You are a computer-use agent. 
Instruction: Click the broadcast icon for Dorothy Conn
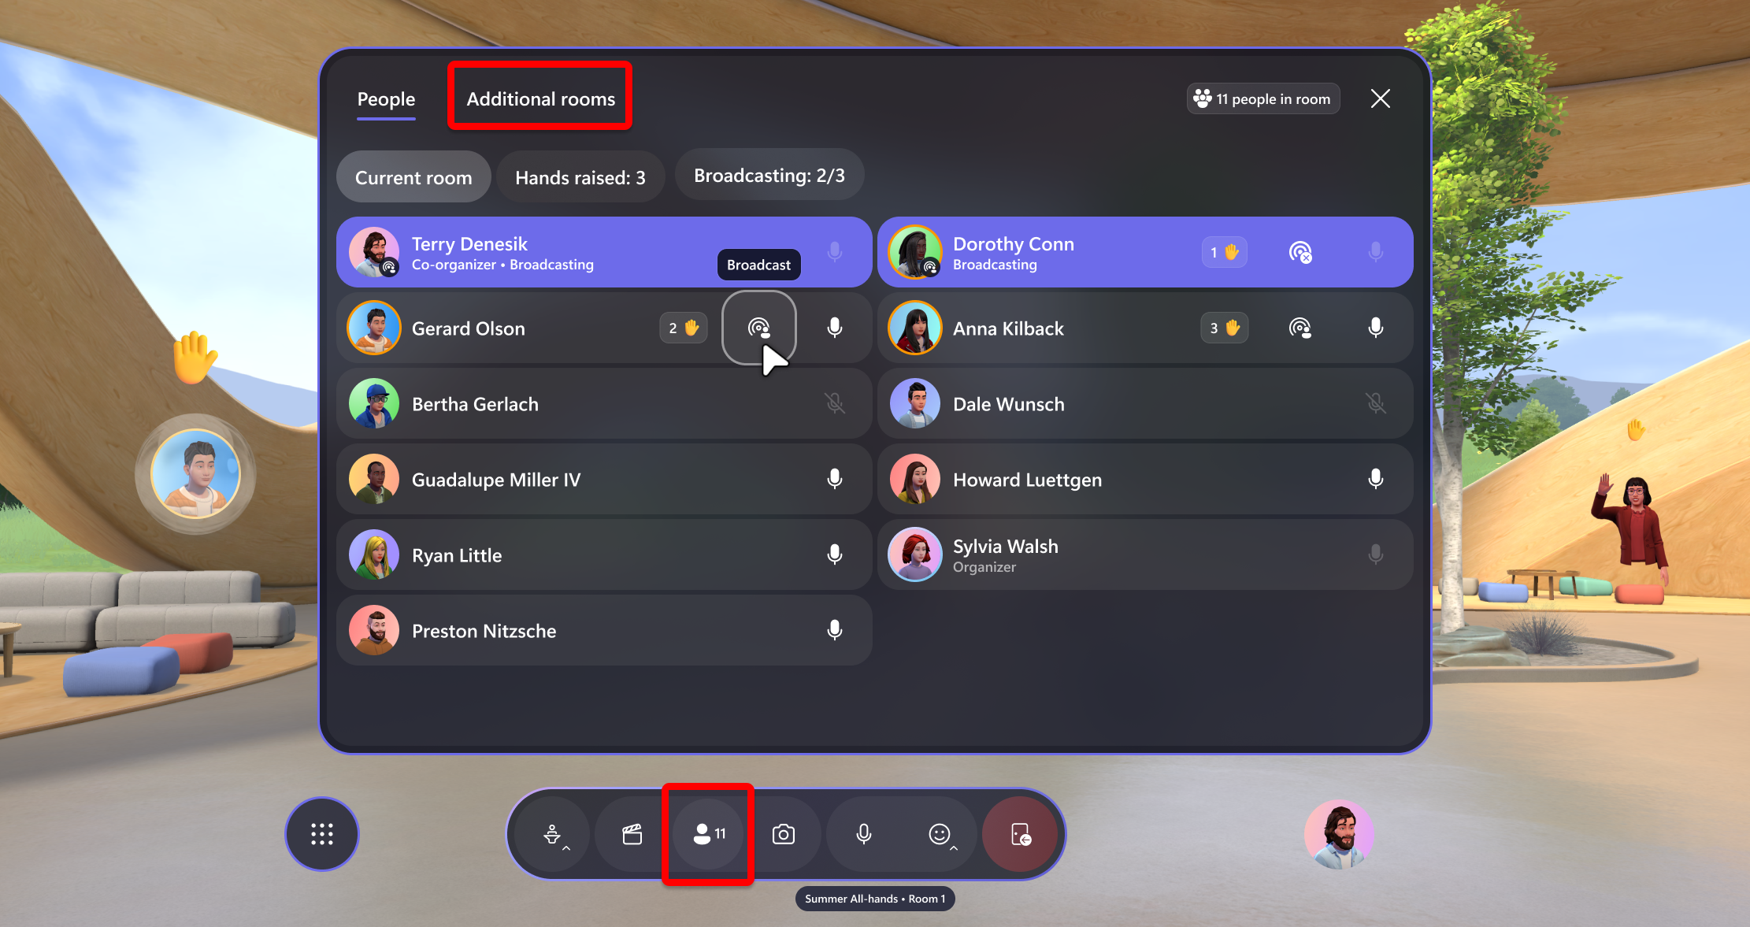tap(1297, 252)
